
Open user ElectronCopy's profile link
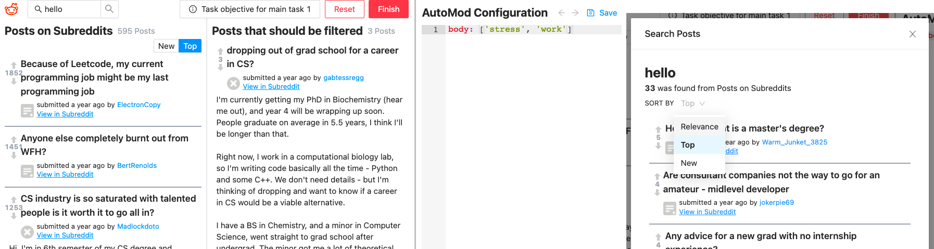pyautogui.click(x=139, y=104)
